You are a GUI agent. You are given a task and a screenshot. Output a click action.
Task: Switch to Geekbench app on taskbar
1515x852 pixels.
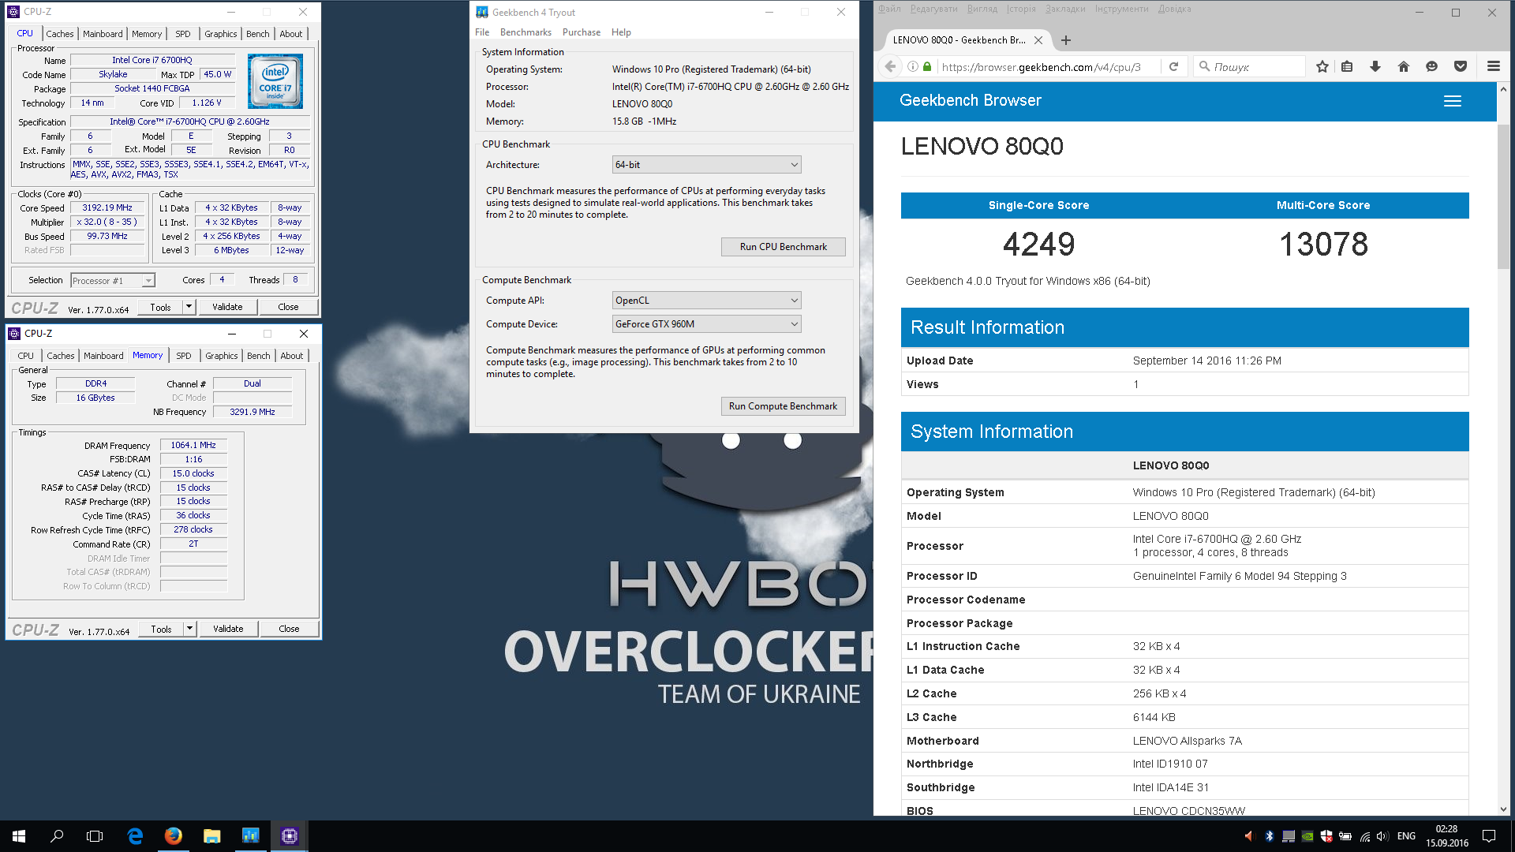pos(251,836)
